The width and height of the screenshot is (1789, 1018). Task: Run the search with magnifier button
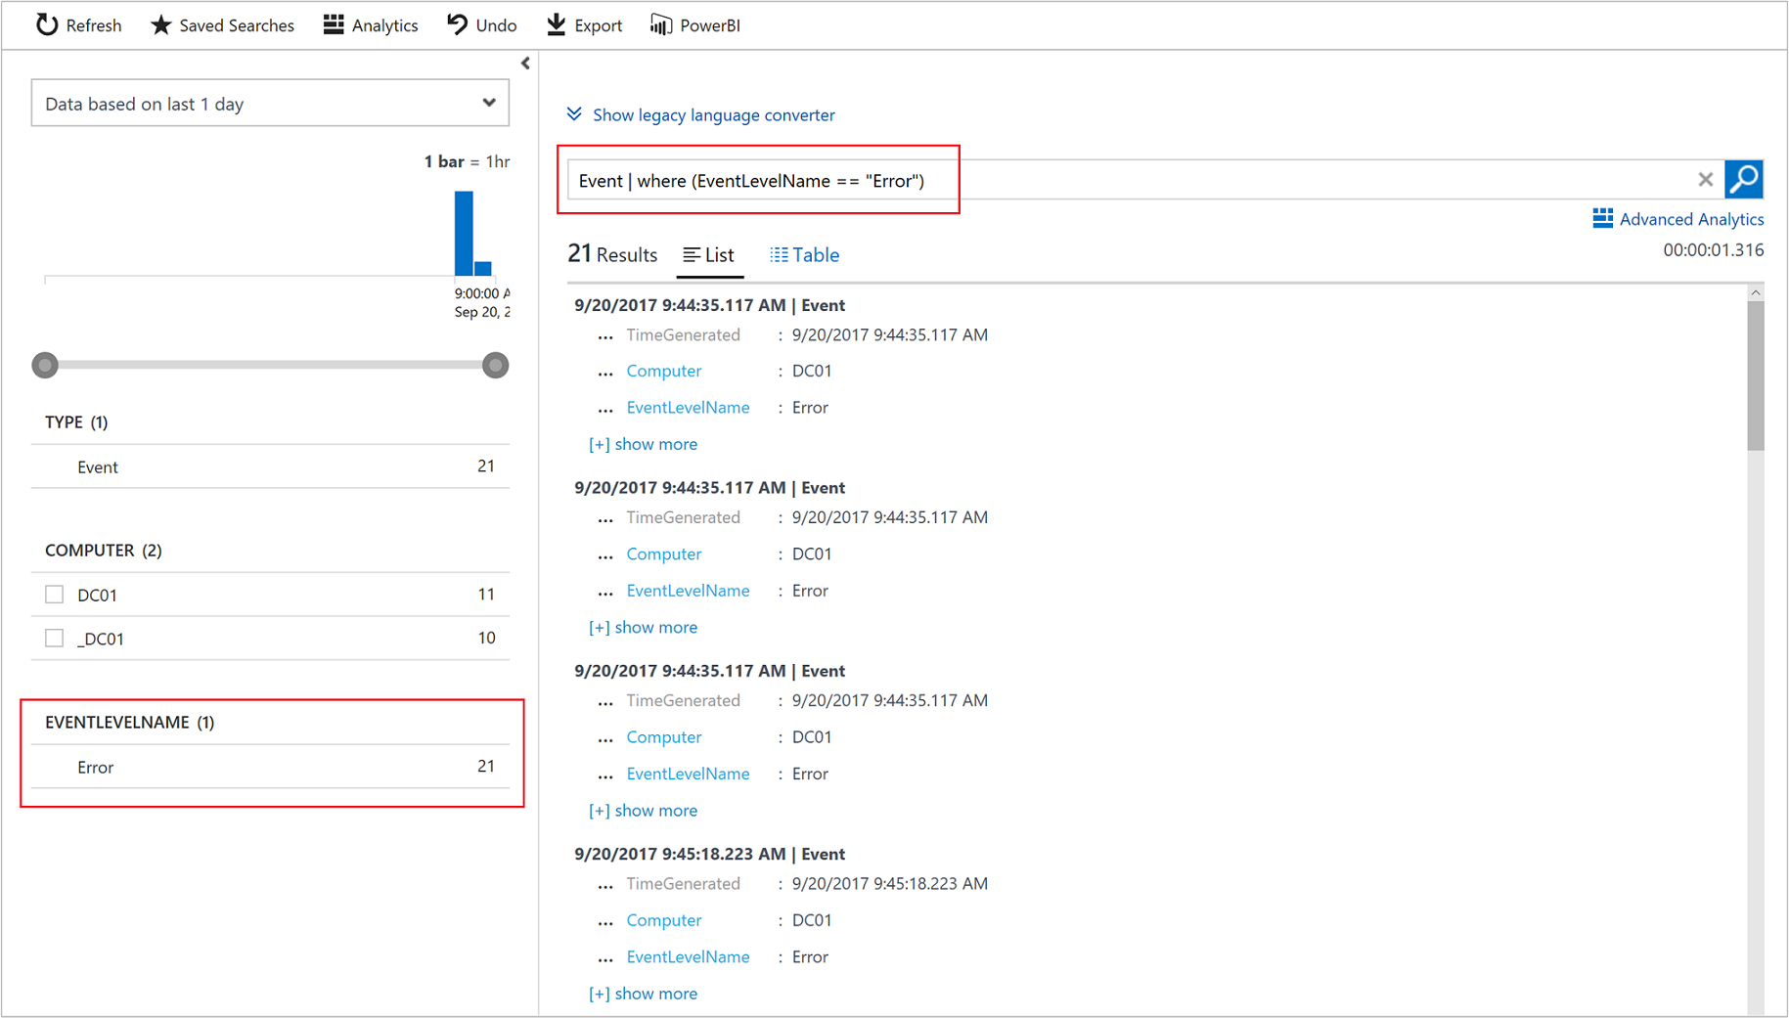pos(1744,179)
